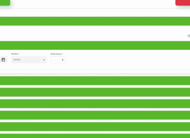The image size is (190, 138).
Task: Open the Worker Select dropdown
Action: pyautogui.click(x=29, y=60)
